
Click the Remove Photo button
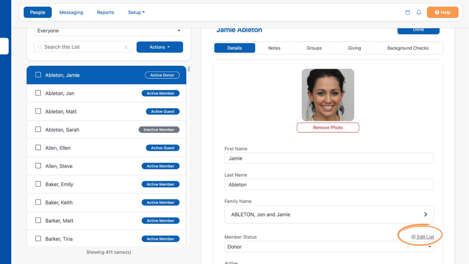click(328, 128)
